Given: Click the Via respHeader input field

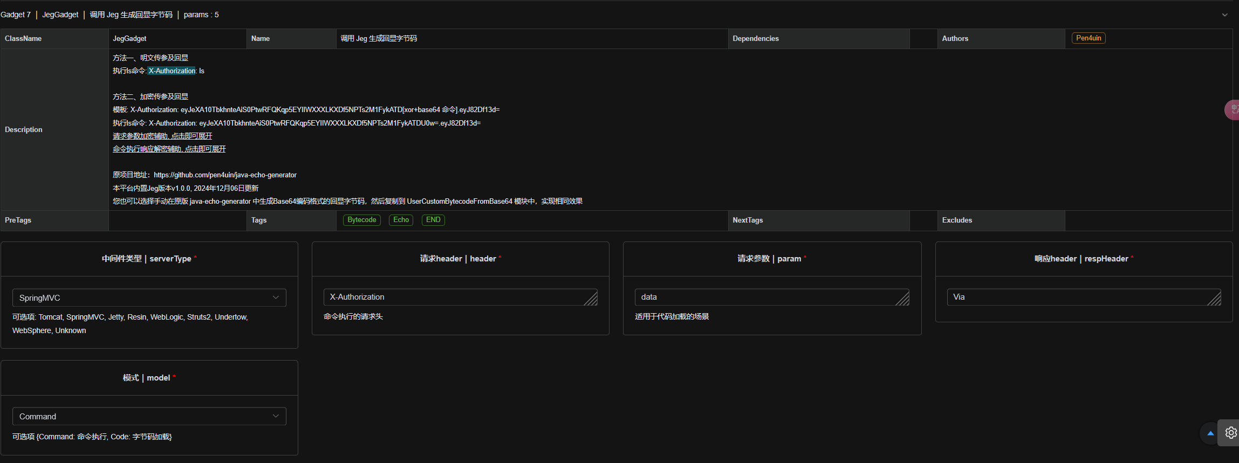Looking at the screenshot, I should click(x=1084, y=297).
